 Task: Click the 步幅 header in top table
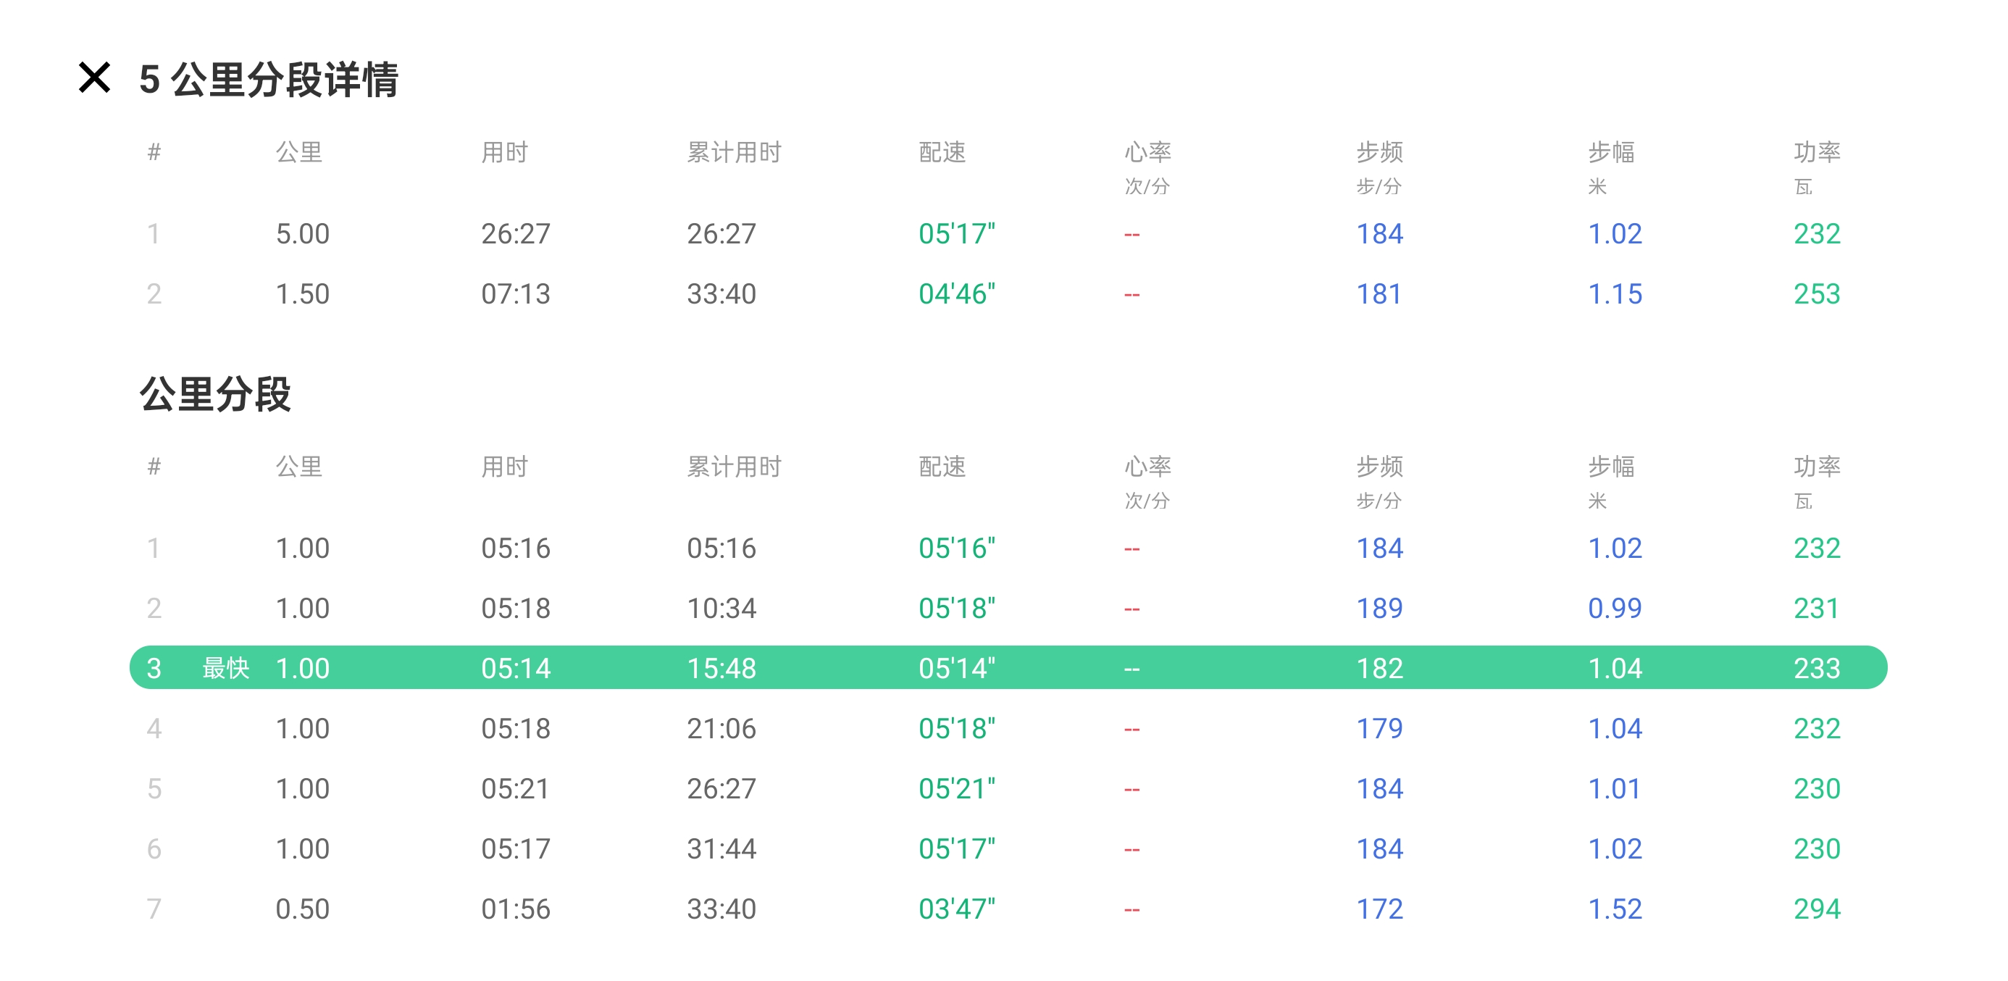(x=1611, y=152)
